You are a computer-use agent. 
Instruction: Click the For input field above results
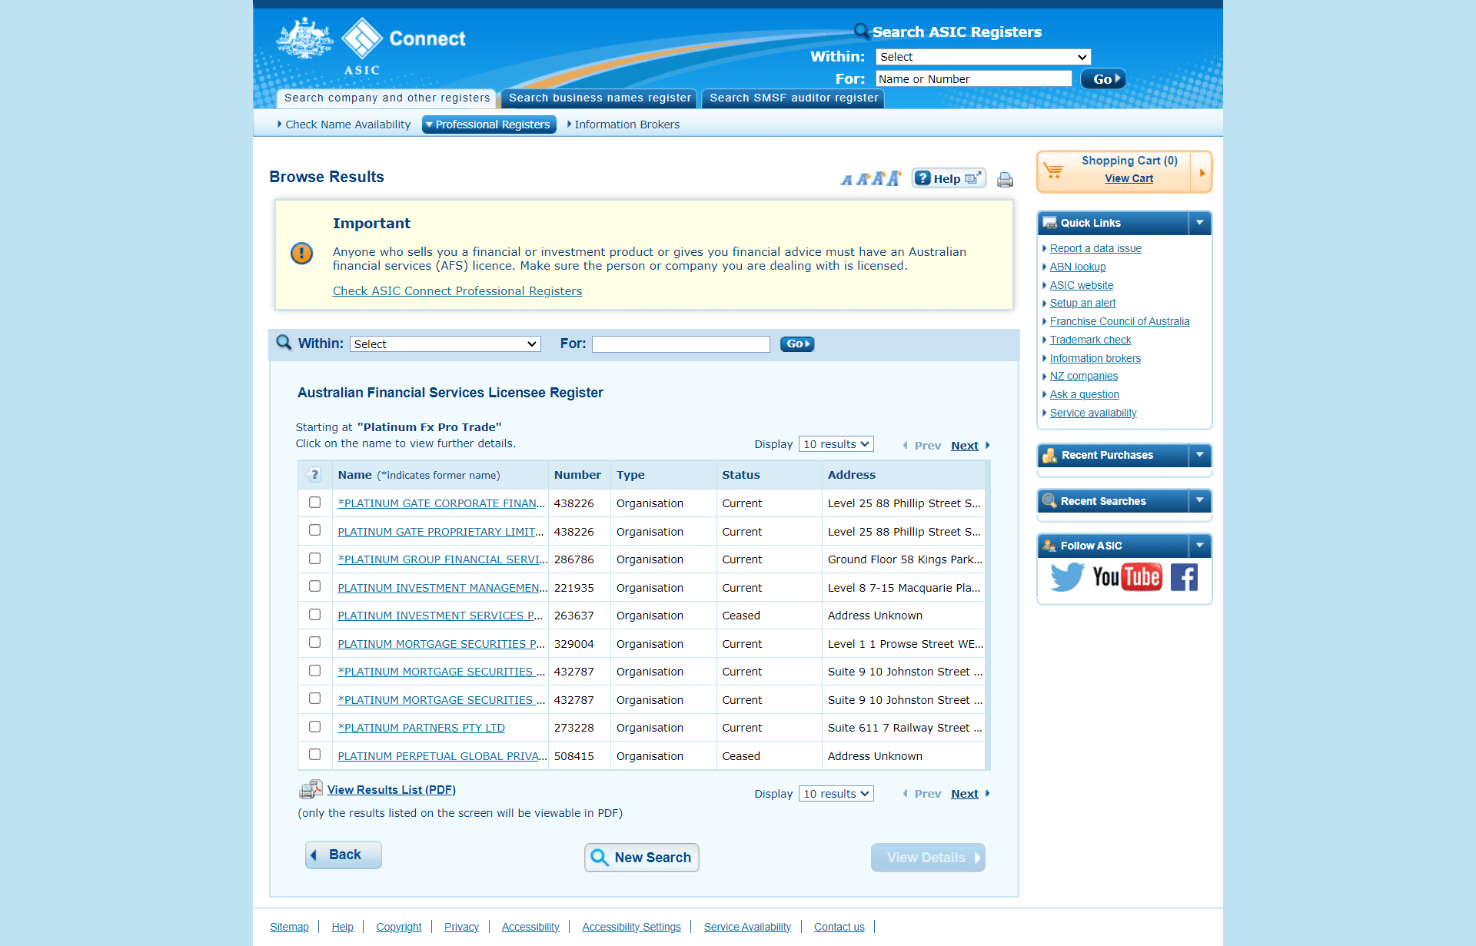(681, 344)
